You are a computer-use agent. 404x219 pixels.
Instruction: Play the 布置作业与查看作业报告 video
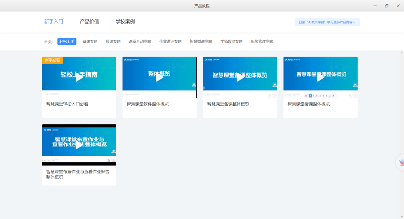(79, 145)
